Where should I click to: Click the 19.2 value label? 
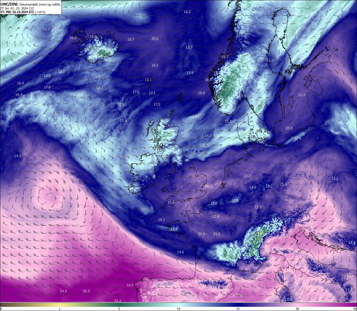tap(155, 66)
